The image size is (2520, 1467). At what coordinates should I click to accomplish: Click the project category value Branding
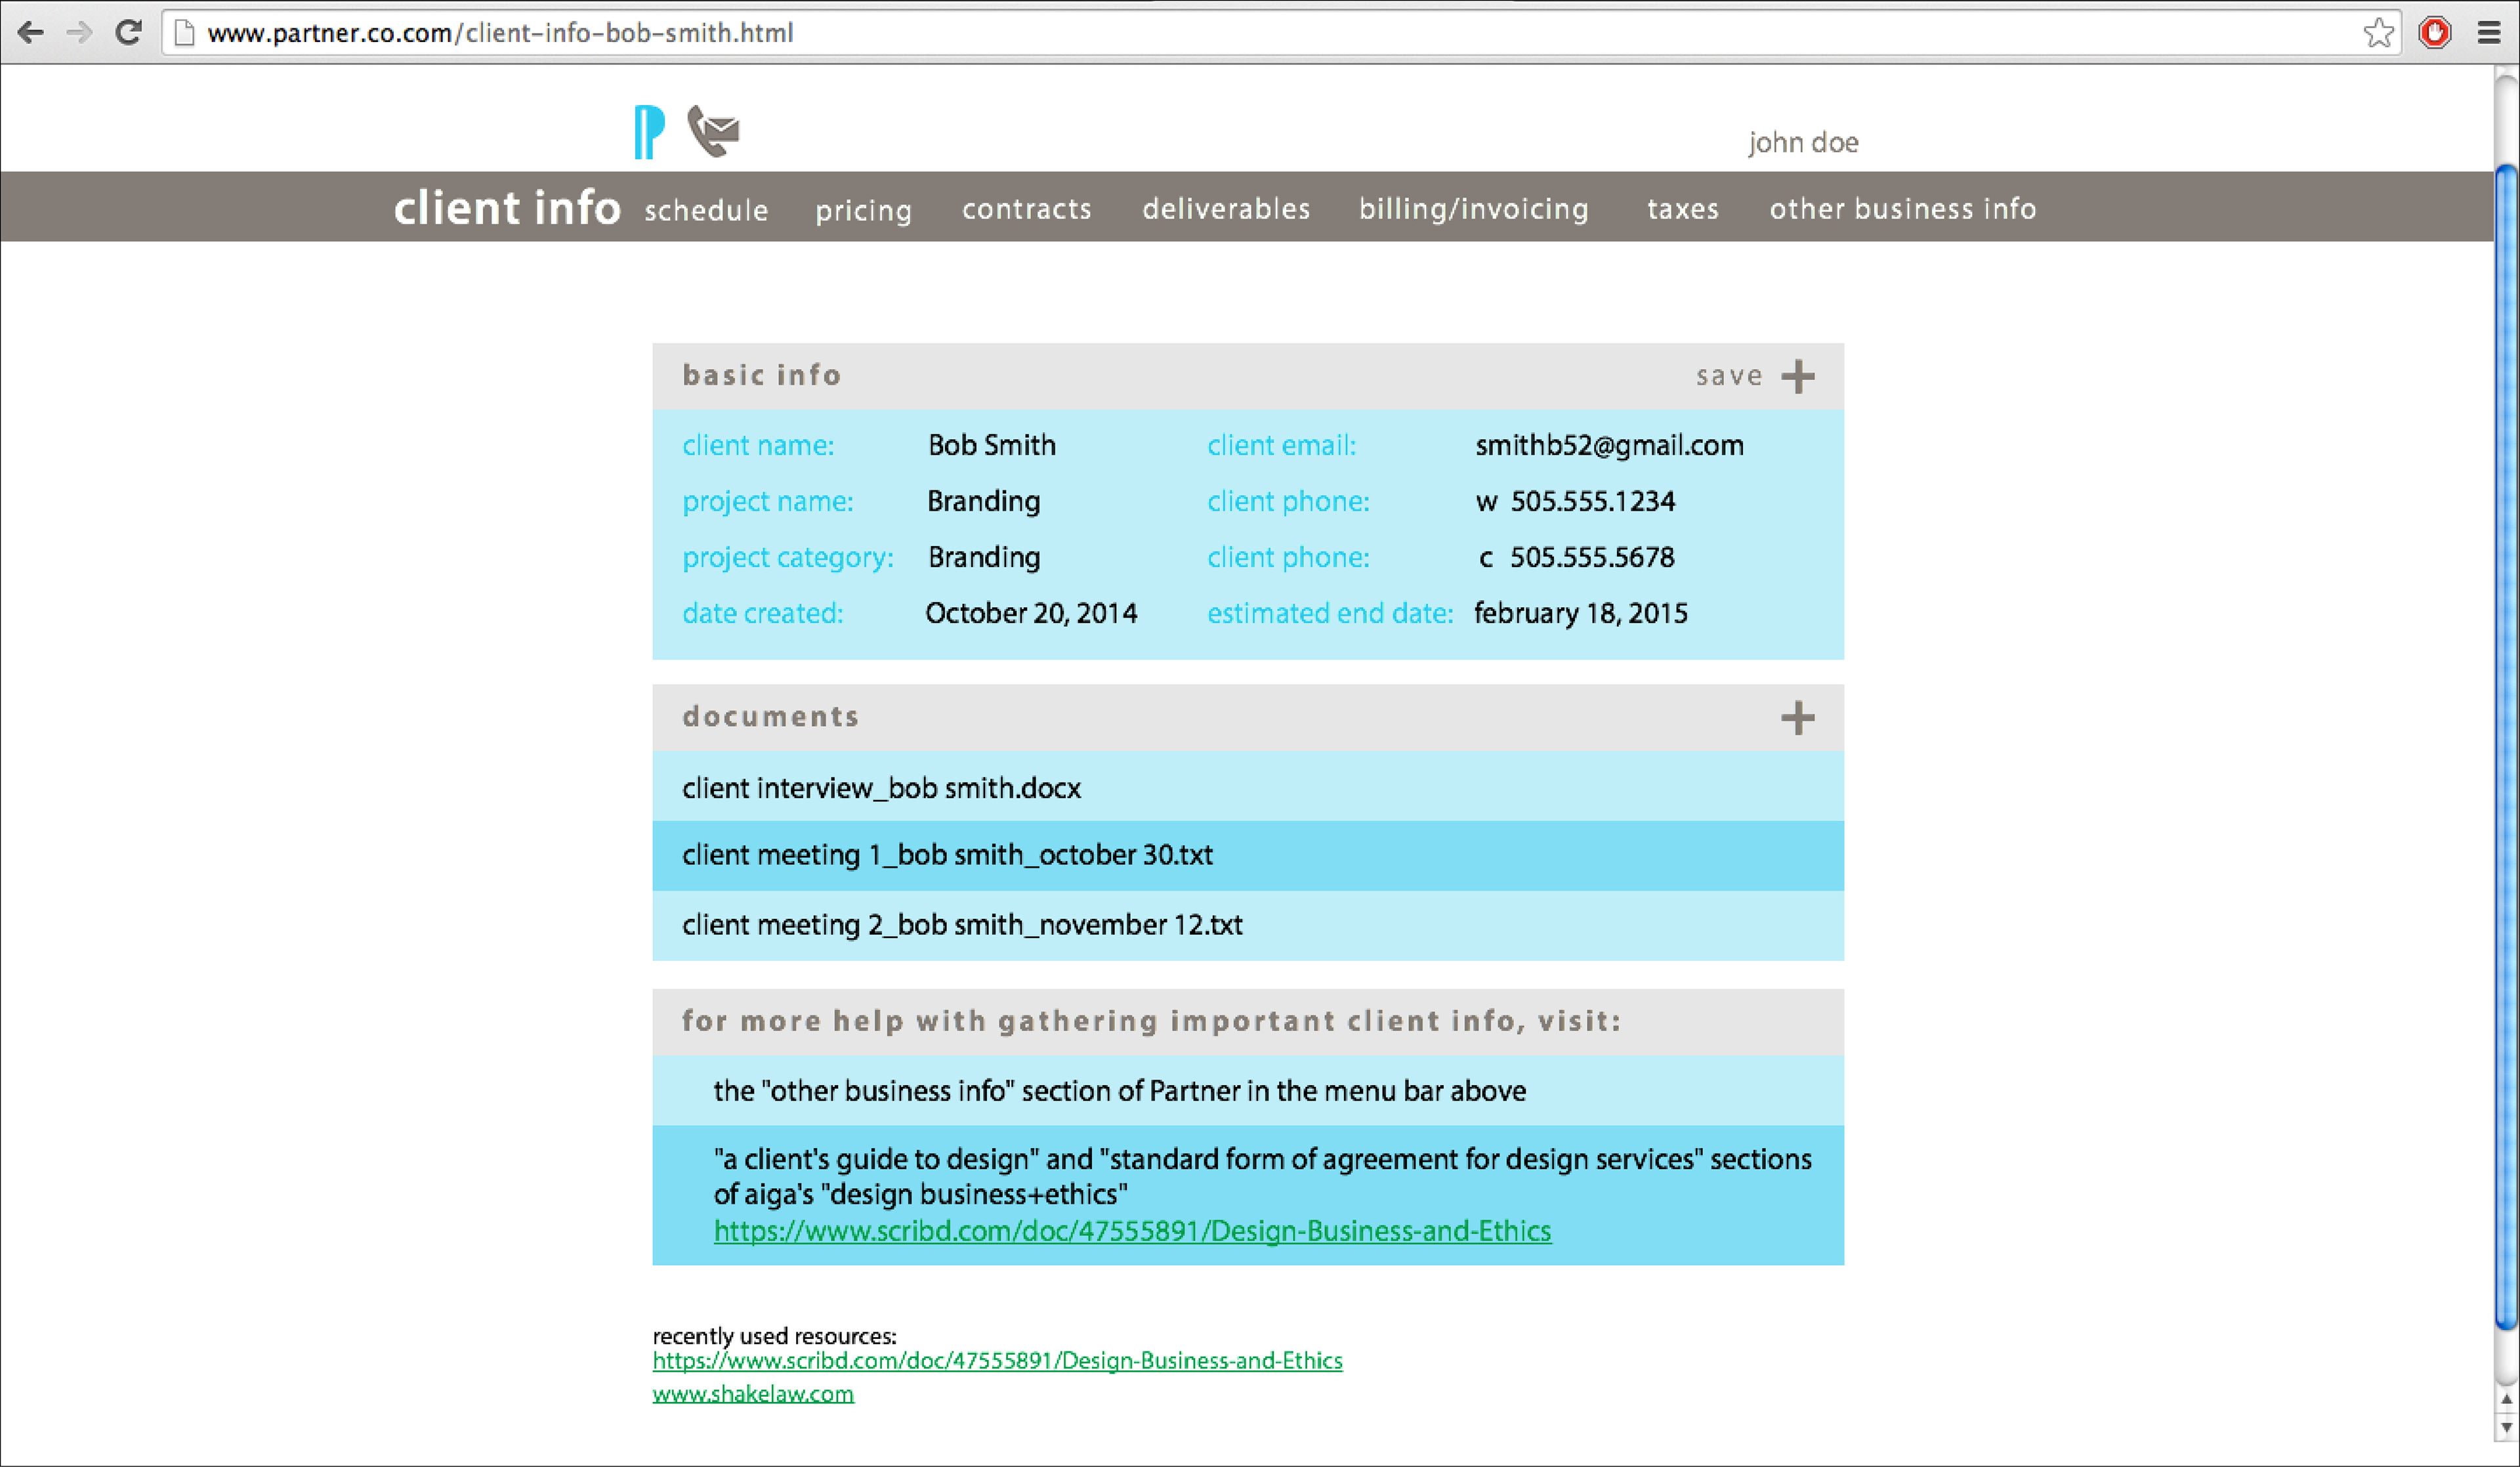[x=984, y=557]
